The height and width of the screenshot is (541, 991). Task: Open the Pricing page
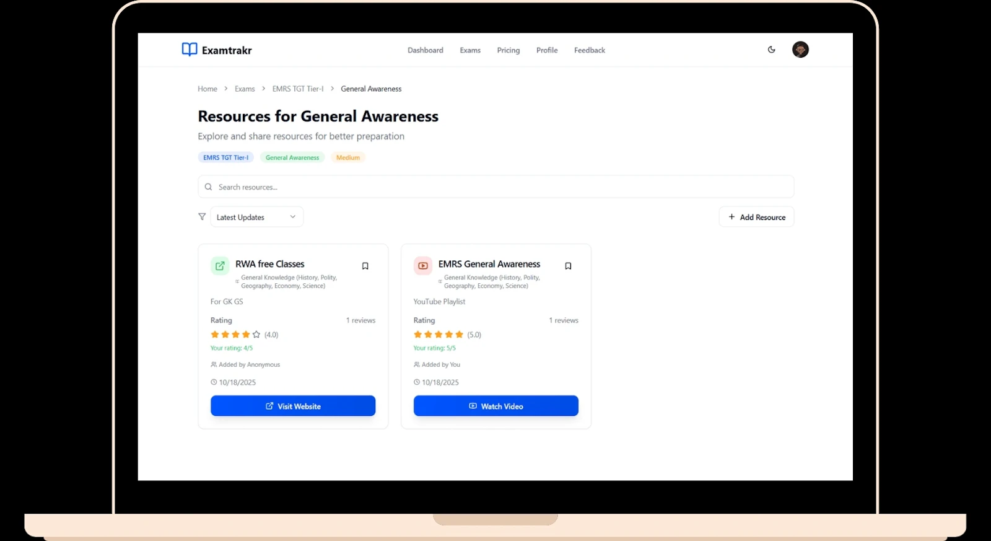coord(509,50)
